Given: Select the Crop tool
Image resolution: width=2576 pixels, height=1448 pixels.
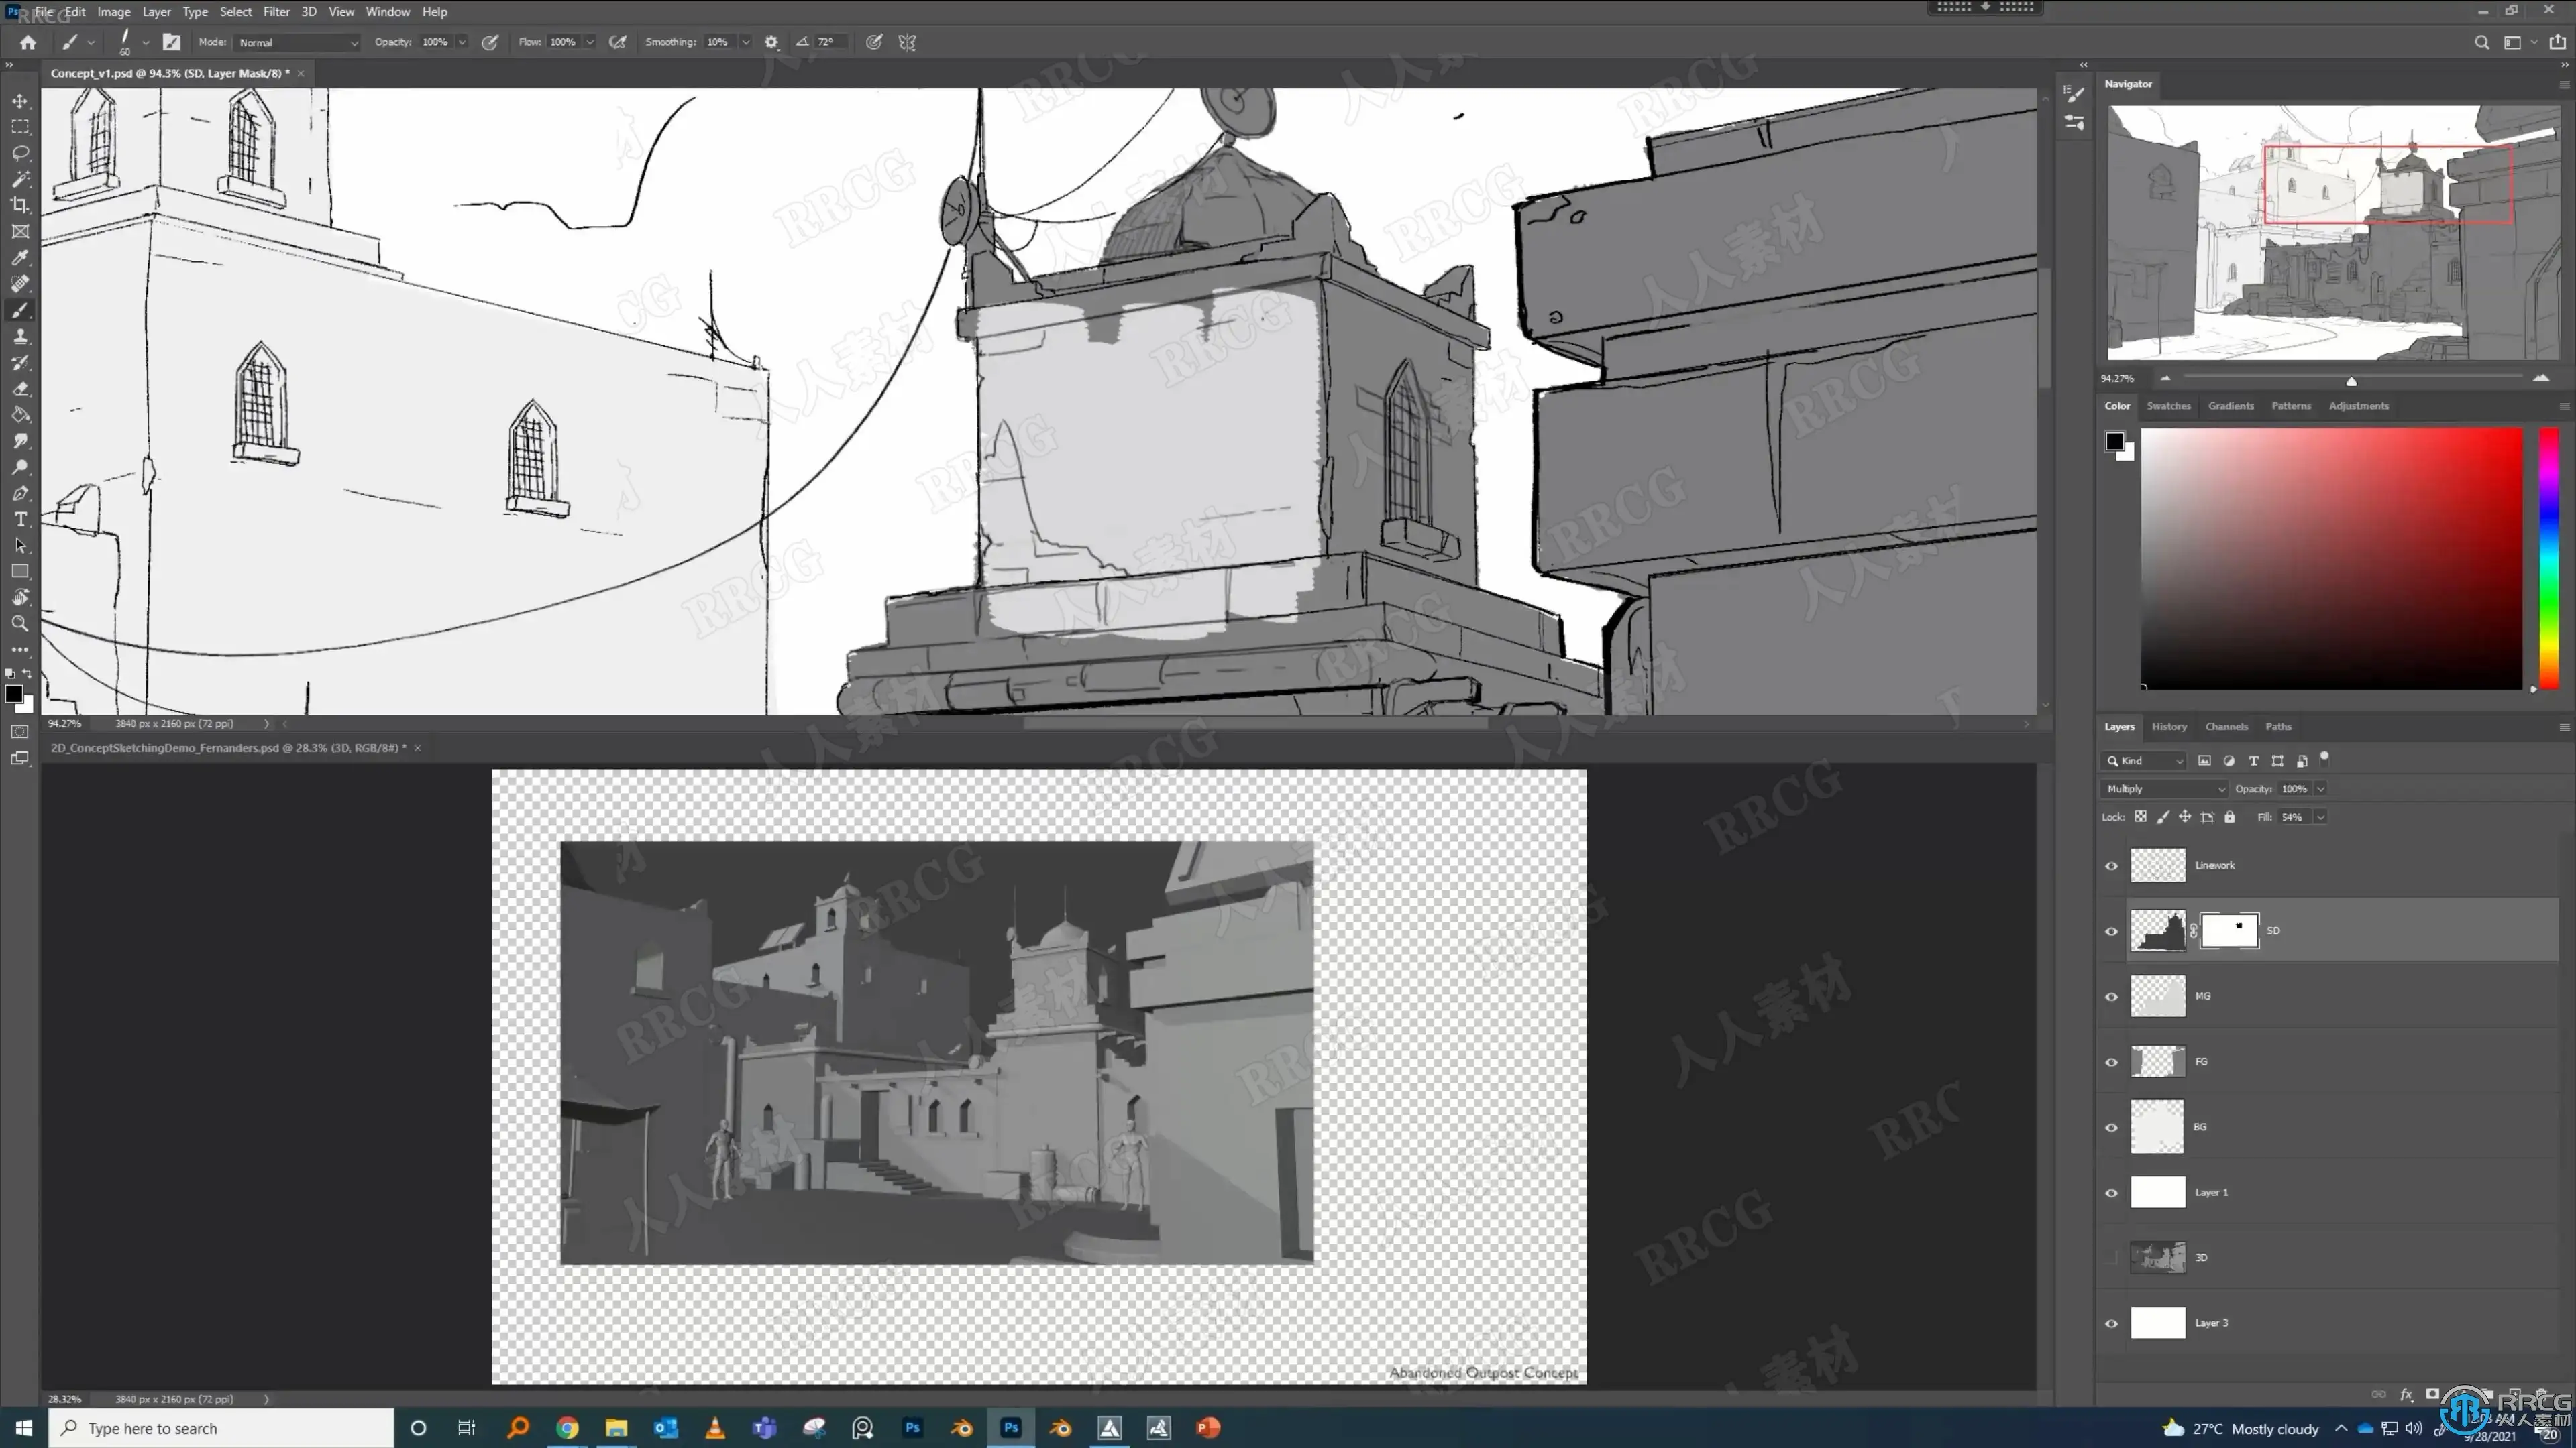Looking at the screenshot, I should click(x=20, y=205).
